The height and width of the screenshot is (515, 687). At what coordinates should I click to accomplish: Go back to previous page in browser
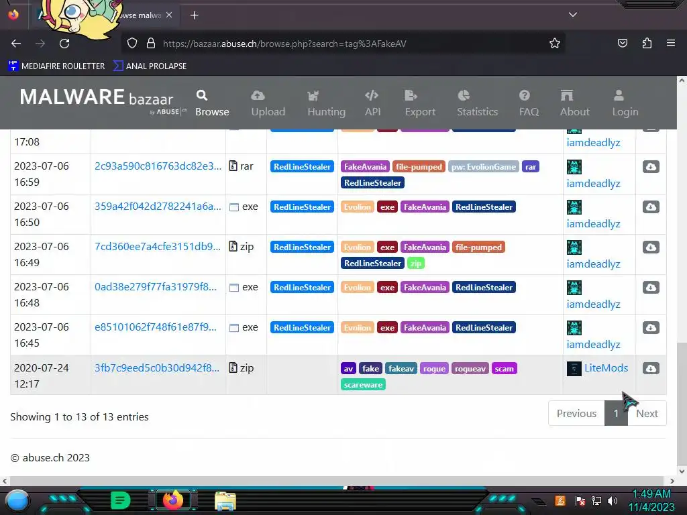[x=16, y=44]
